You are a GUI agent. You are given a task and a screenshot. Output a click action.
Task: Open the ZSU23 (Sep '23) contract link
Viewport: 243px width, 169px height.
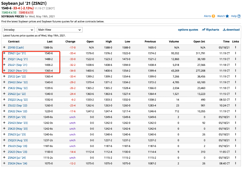tap(17, 146)
